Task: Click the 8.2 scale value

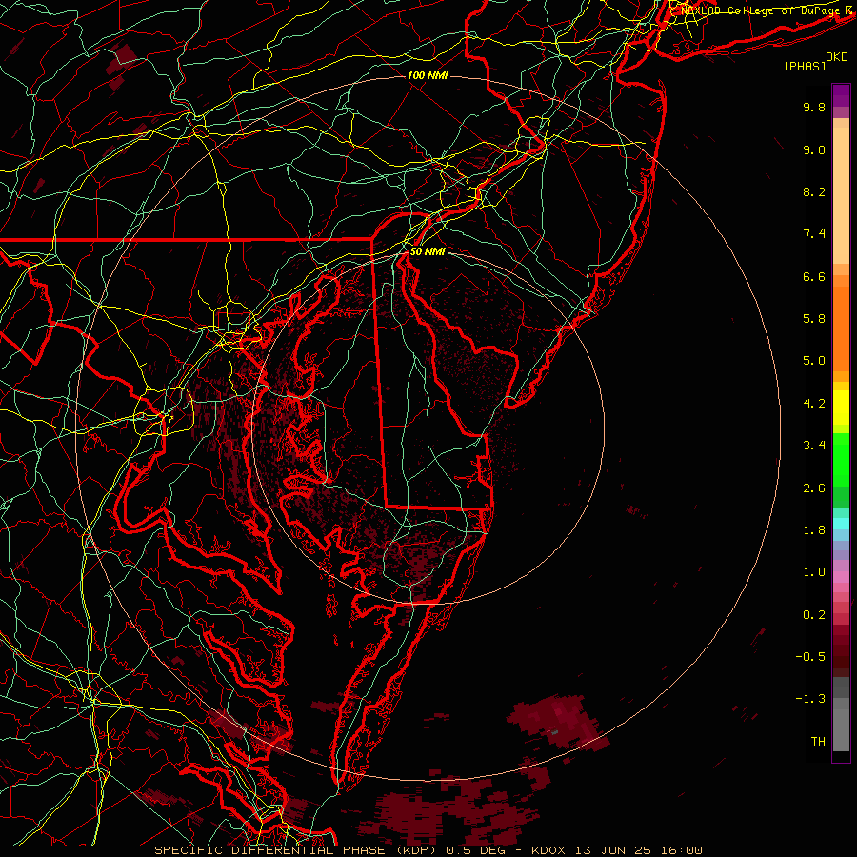Action: click(814, 192)
